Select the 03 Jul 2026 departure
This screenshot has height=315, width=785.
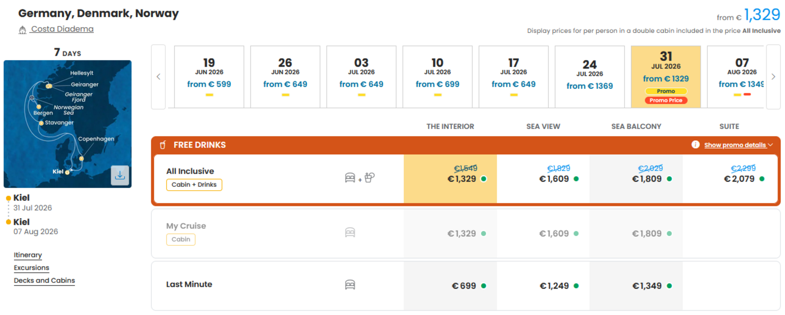[361, 77]
